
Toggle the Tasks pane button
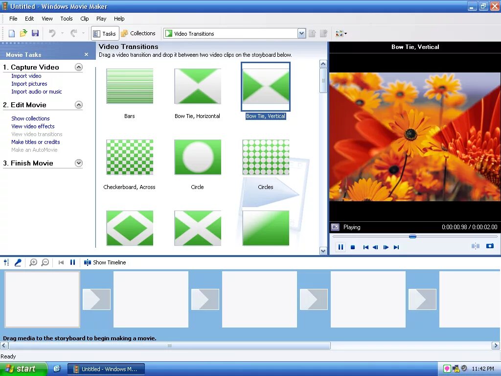(x=105, y=34)
